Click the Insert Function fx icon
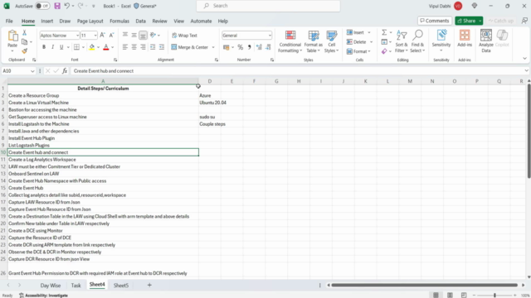This screenshot has height=298, width=531. pos(65,71)
